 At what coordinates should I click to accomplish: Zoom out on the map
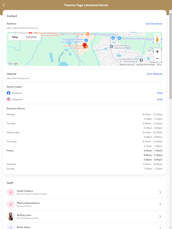coord(157,59)
